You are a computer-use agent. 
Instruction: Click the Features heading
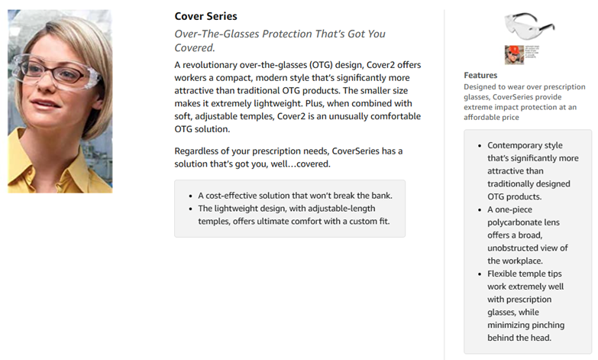[x=480, y=75]
